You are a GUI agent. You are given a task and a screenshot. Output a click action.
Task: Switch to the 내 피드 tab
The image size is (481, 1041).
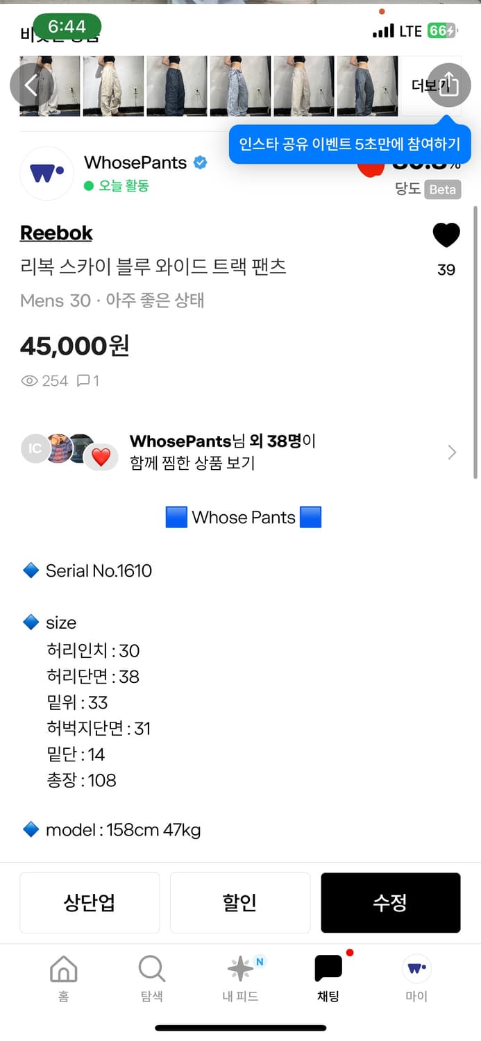240,977
